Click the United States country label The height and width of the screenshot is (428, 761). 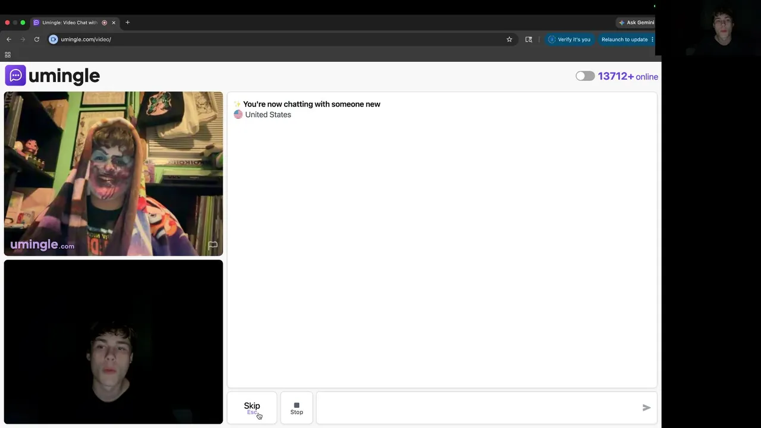[x=268, y=115]
